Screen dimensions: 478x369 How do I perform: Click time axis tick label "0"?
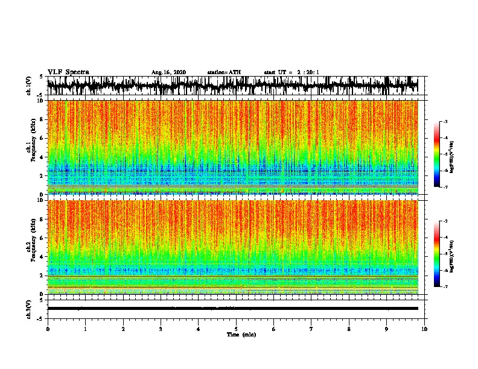(48, 329)
